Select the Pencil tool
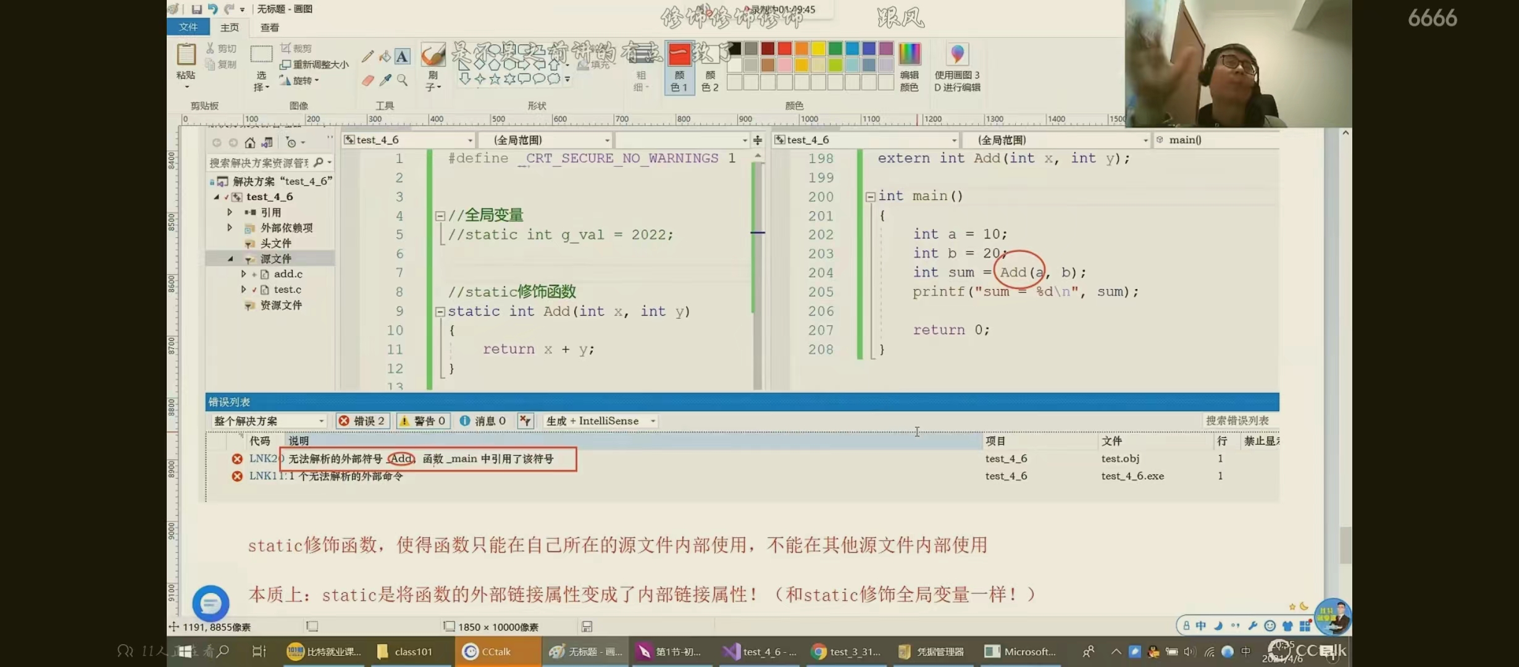Screen dimensions: 1519x667 click(x=367, y=57)
